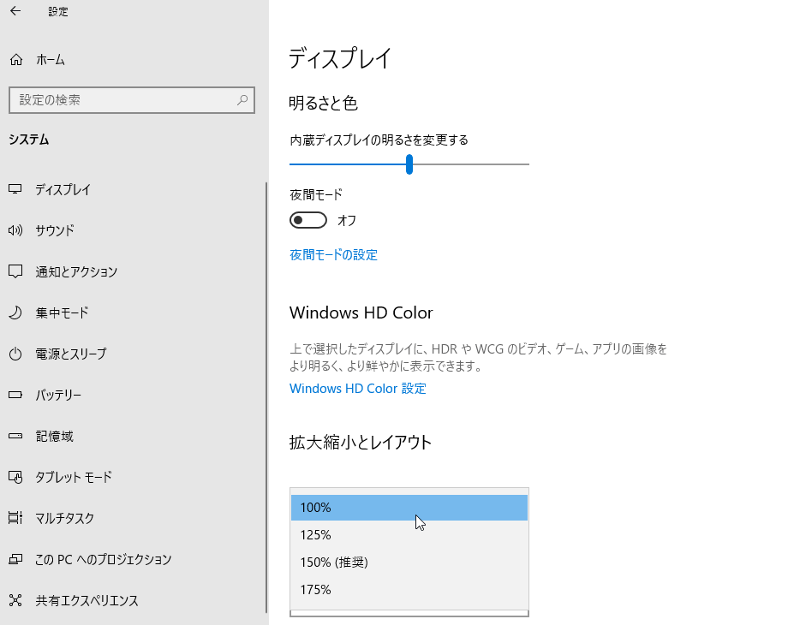Click the settings search (設定の検索) field

[x=120, y=100]
